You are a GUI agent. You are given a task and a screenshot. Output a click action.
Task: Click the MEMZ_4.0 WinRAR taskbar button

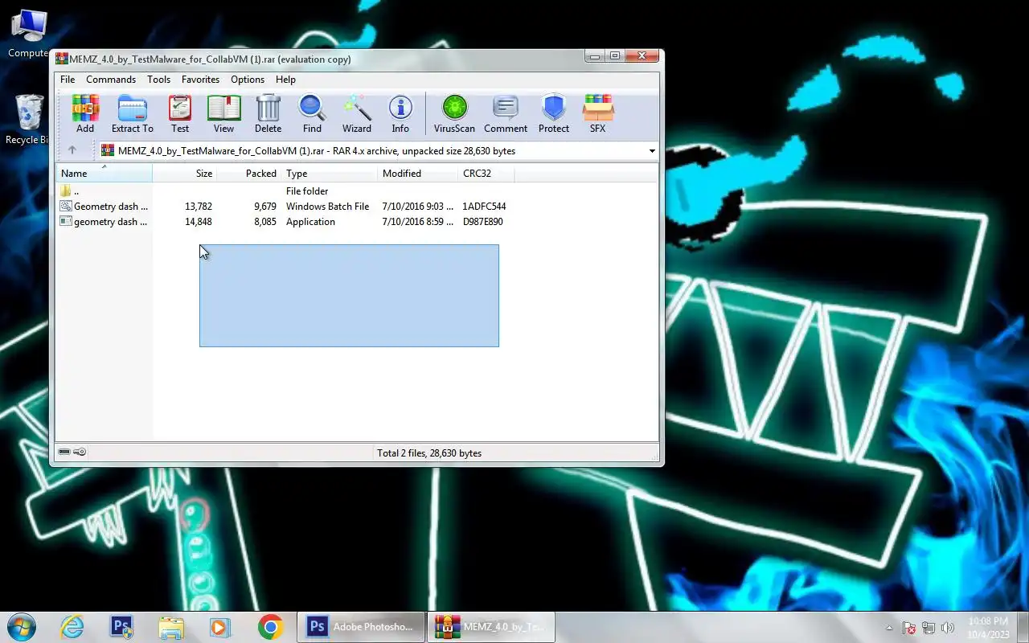coord(490,627)
